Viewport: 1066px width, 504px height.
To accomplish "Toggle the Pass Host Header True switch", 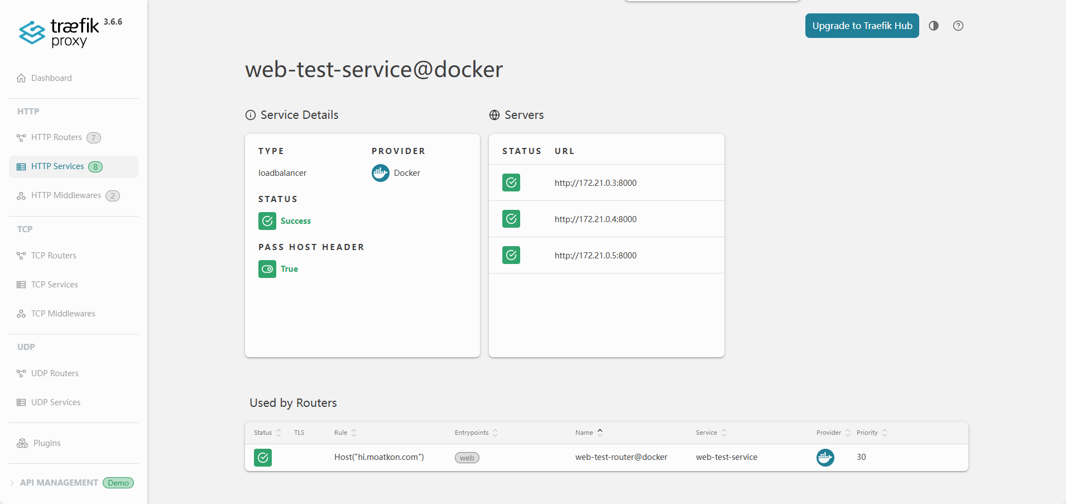I will 267,269.
